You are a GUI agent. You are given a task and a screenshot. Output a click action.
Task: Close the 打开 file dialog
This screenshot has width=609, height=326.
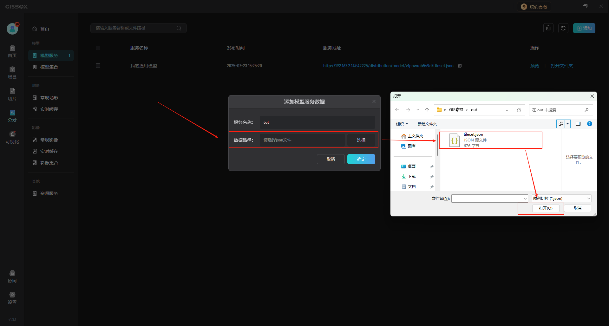point(592,96)
